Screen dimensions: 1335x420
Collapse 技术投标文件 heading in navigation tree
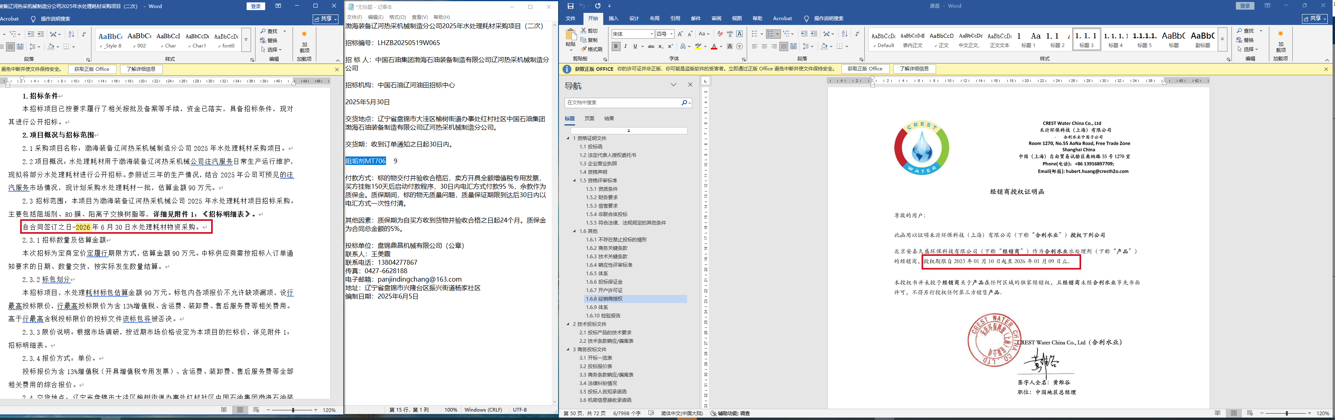click(568, 324)
